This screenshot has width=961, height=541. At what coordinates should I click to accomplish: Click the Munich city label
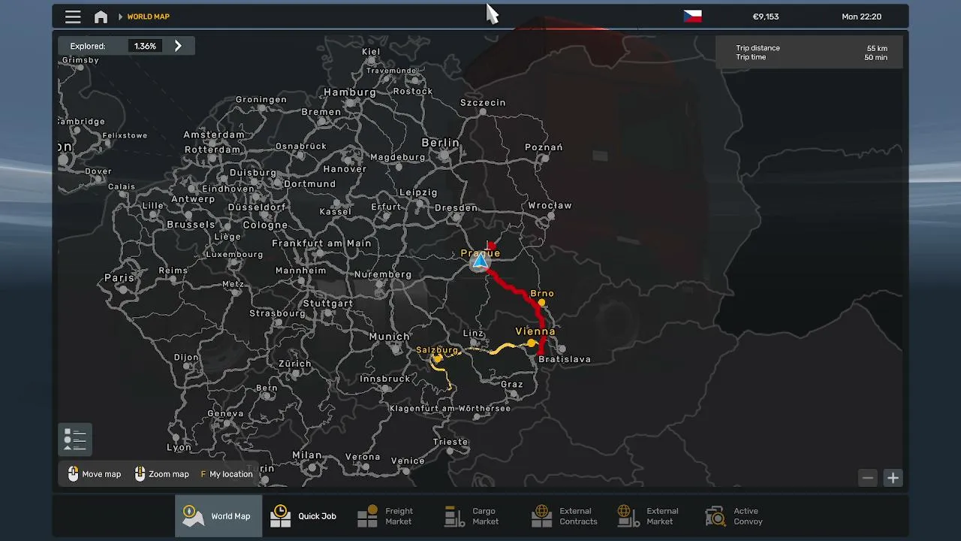tap(390, 337)
